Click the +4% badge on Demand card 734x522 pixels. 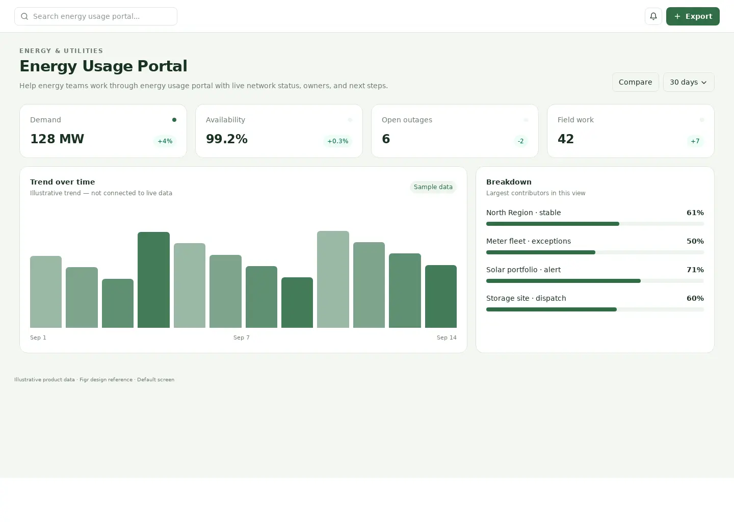click(x=165, y=141)
